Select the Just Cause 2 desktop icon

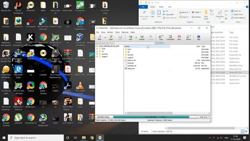68,119
